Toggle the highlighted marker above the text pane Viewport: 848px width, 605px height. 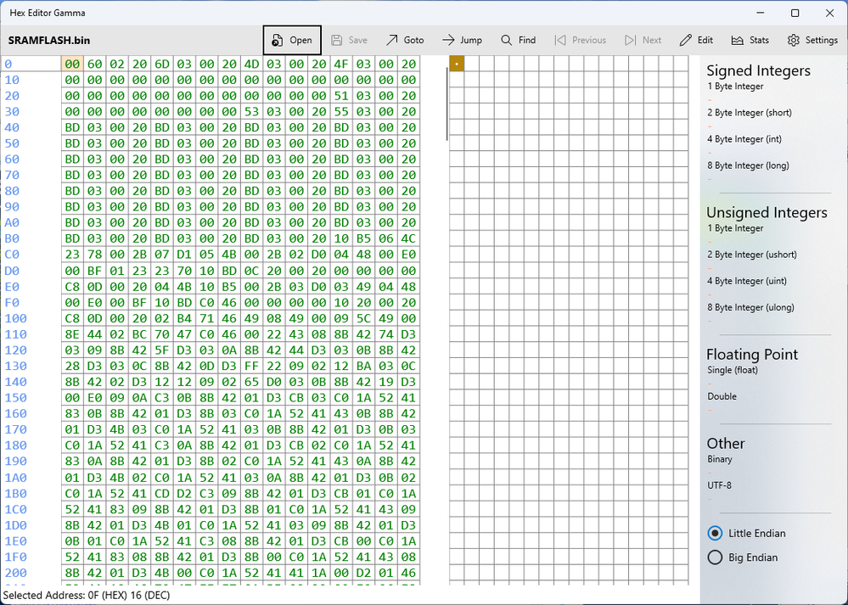point(457,63)
